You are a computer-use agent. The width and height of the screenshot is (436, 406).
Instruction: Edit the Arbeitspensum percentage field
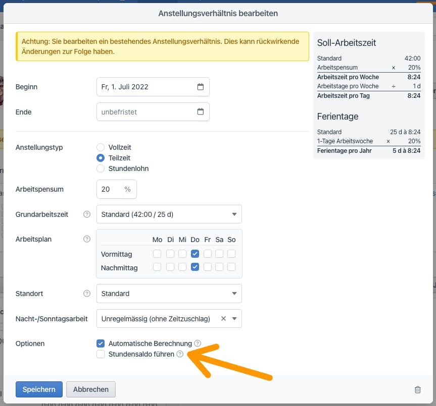[117, 189]
